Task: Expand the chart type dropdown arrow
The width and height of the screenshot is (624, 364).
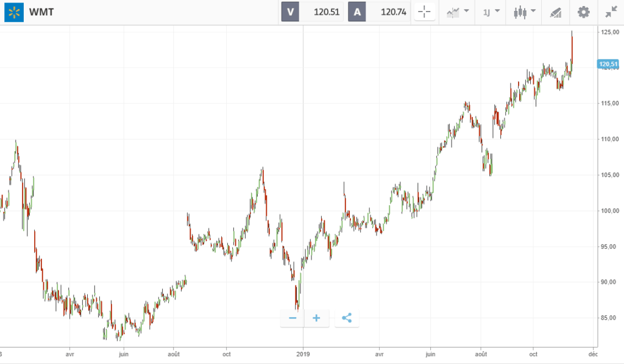Action: pos(533,11)
